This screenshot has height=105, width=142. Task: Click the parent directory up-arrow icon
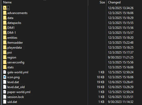pos(5,8)
